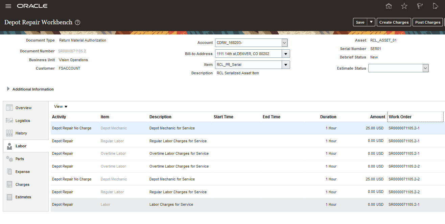Viewport: 445px width, 224px height.
Task: Click the Description column header
Action: [160, 117]
